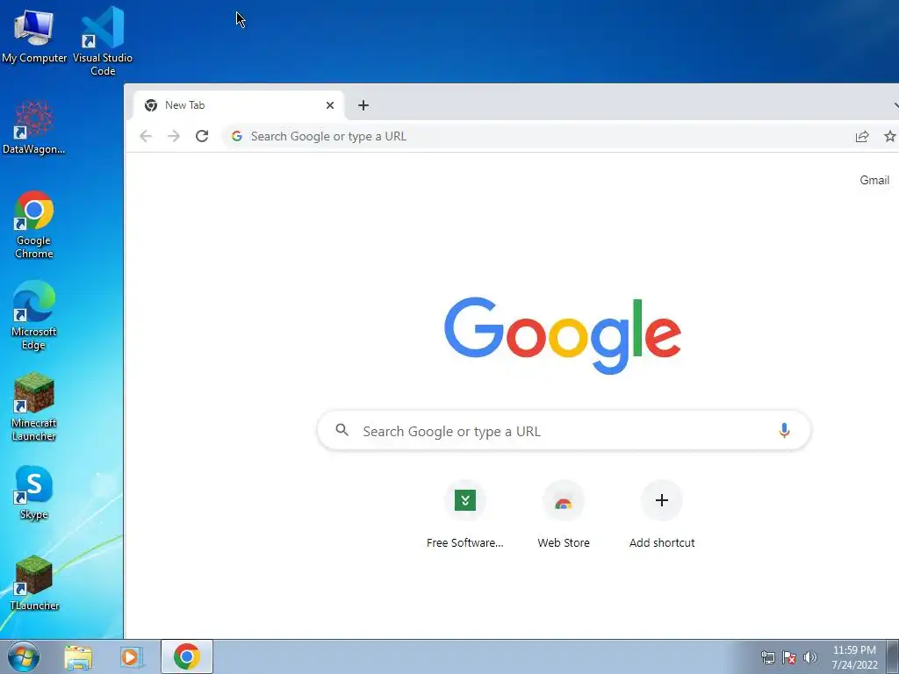The width and height of the screenshot is (899, 674).
Task: Close the New Tab tab
Action: [330, 105]
